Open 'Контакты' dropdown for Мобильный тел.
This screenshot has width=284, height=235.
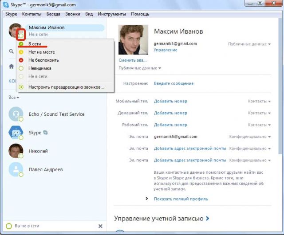pos(259,101)
